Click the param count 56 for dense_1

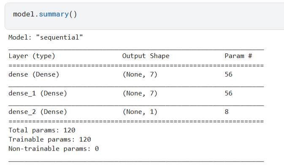click(x=228, y=93)
